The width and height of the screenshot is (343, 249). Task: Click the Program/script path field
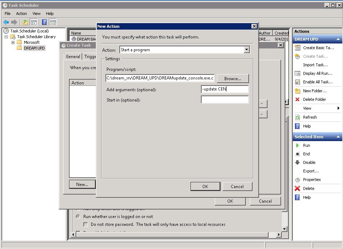point(160,78)
